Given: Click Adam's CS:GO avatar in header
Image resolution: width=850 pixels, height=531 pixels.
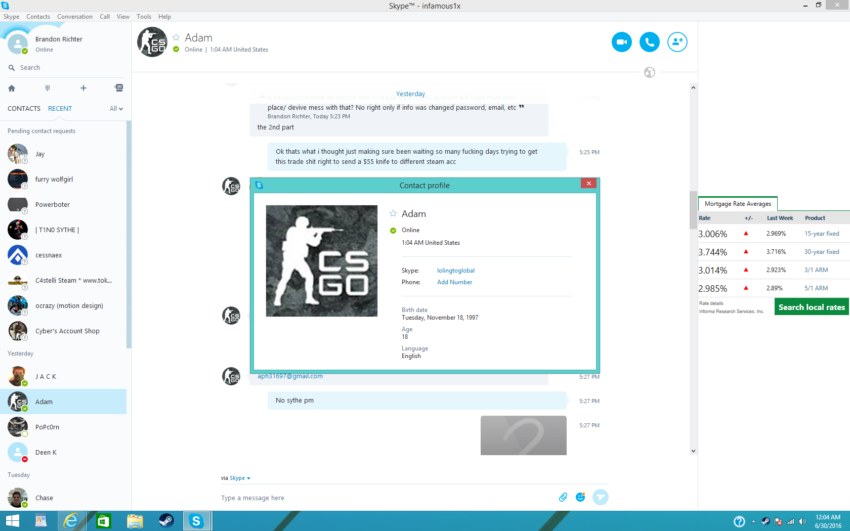Looking at the screenshot, I should point(152,42).
